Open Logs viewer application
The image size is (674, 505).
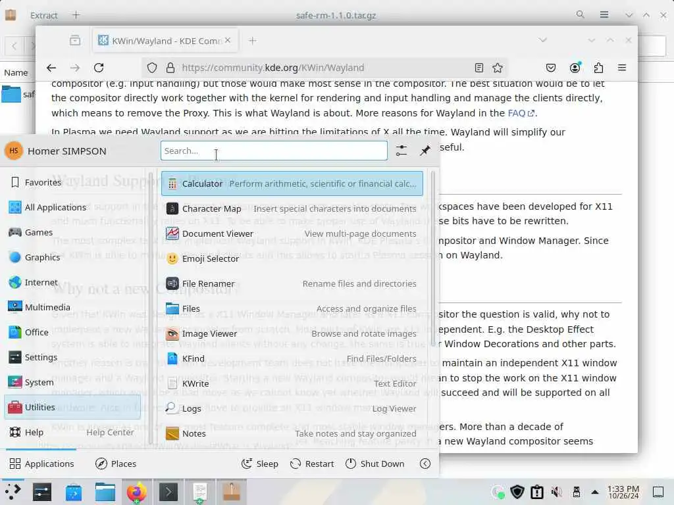(292, 408)
